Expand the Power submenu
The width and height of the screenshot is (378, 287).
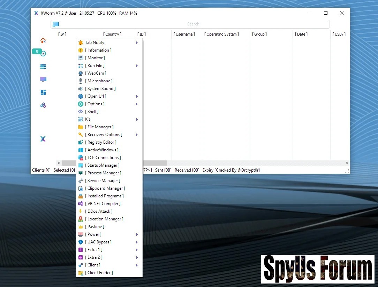coord(137,234)
